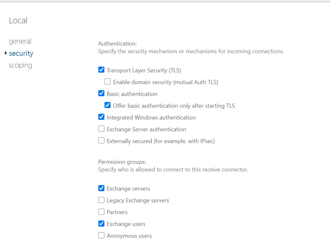Enable domain security (mutual Auth TLS)
Image resolution: width=330 pixels, height=246 pixels.
108,81
